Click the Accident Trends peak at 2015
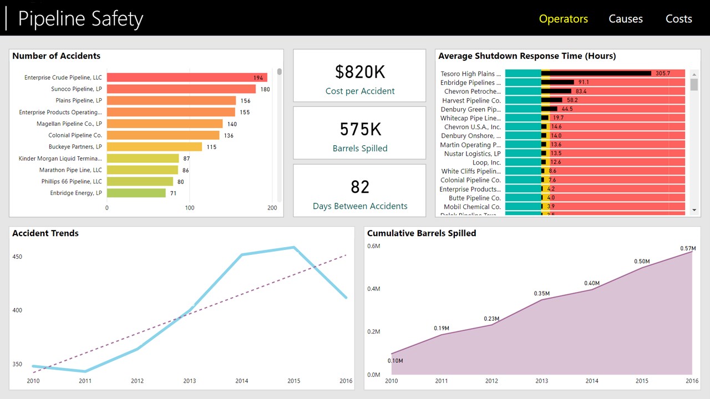Viewport: 710px width, 399px height. [x=294, y=247]
